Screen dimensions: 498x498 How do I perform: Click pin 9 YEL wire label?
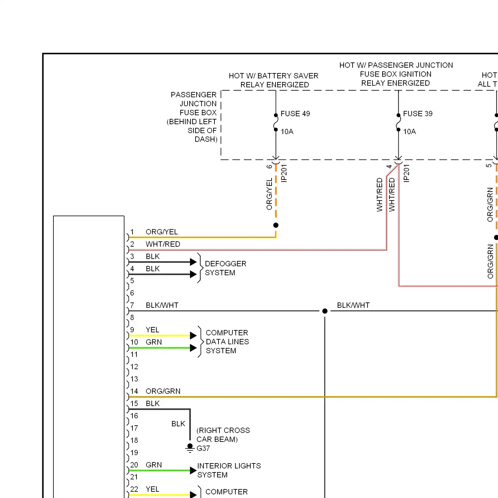click(x=152, y=330)
